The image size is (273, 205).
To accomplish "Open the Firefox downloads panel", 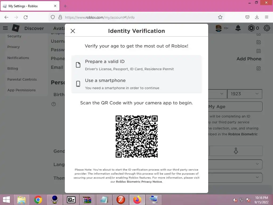I will pos(257,17).
